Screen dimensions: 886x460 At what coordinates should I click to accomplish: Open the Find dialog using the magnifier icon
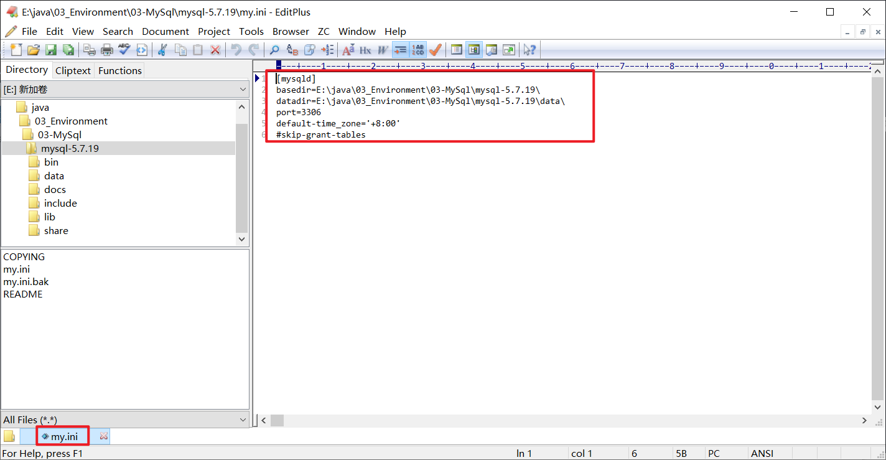[x=274, y=49]
